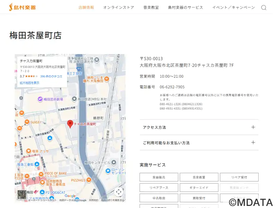Switch to satellite layer thumbnail on map
The image size is (277, 208).
coord(22,194)
